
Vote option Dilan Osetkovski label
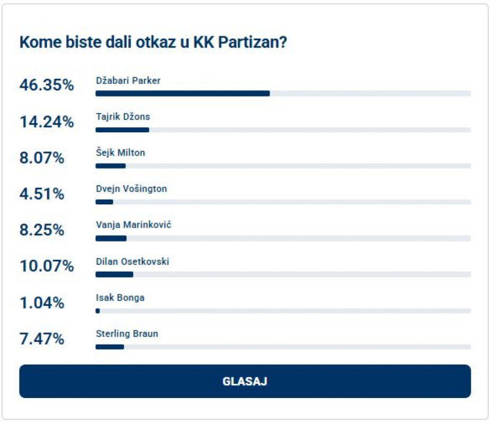pos(132,261)
